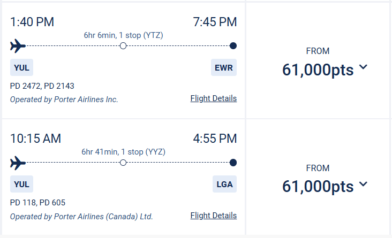Select the EWR destination airport badge

coord(224,68)
